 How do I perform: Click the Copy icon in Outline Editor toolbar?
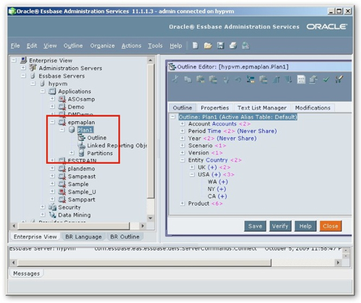188,79
